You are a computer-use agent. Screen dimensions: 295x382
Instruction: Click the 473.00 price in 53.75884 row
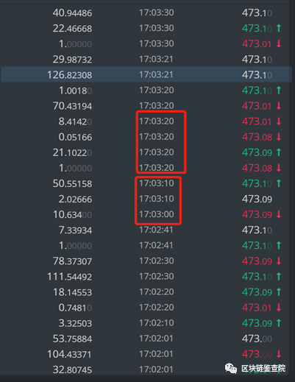click(257, 339)
